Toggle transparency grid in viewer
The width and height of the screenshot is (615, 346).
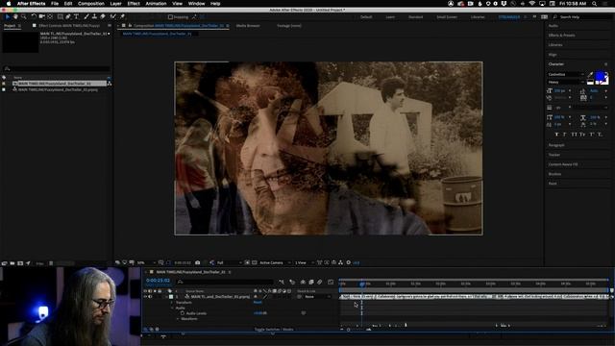(255, 262)
